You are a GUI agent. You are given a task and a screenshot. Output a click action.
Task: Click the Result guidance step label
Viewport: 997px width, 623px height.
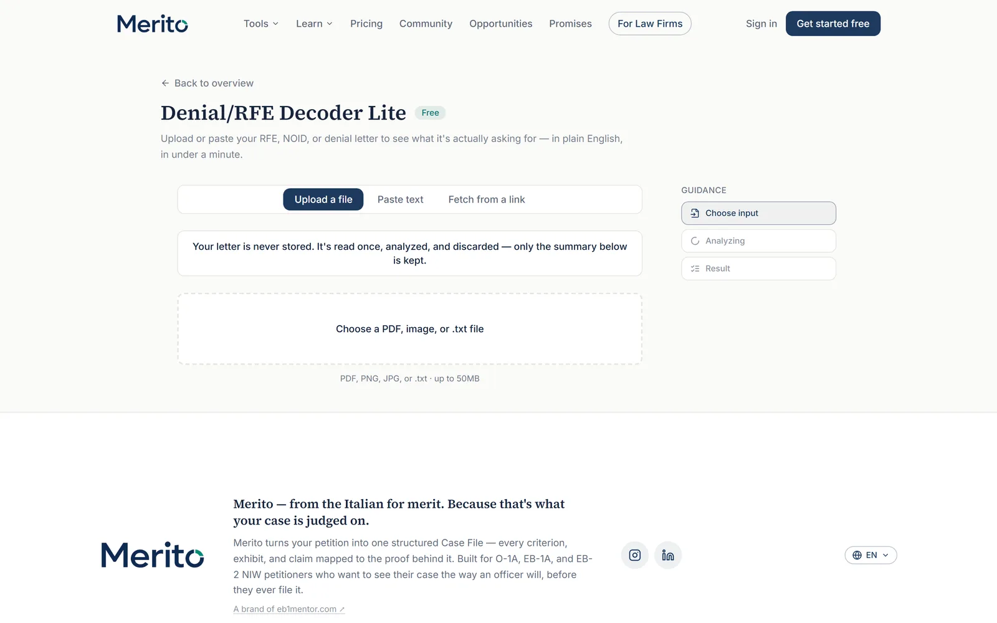pos(718,269)
